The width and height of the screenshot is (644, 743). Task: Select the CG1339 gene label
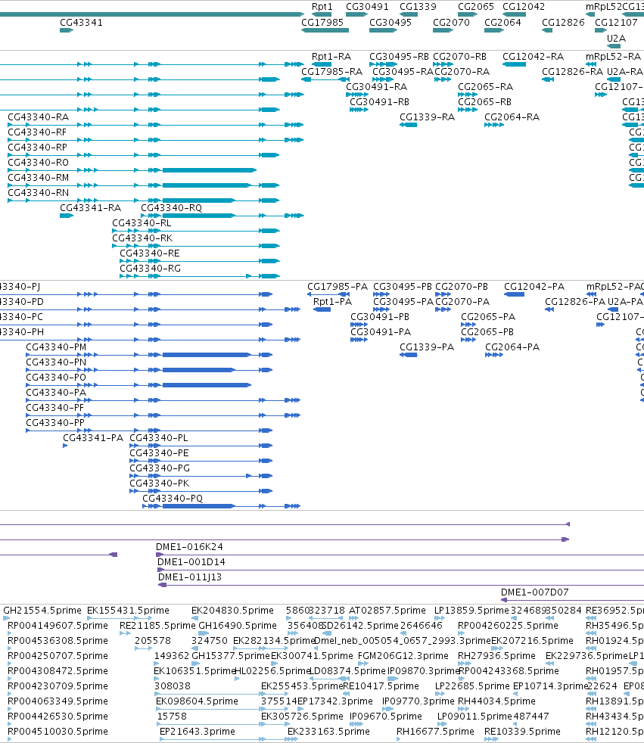pyautogui.click(x=418, y=7)
